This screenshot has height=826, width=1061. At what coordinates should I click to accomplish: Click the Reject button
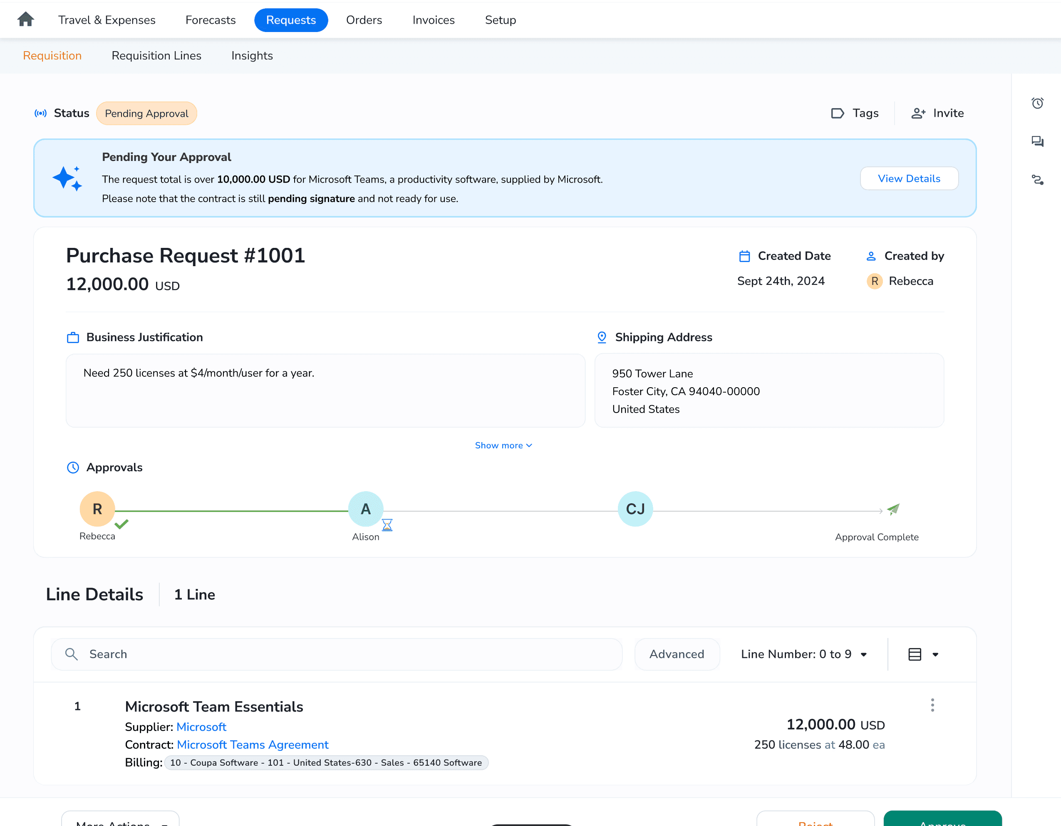[815, 819]
